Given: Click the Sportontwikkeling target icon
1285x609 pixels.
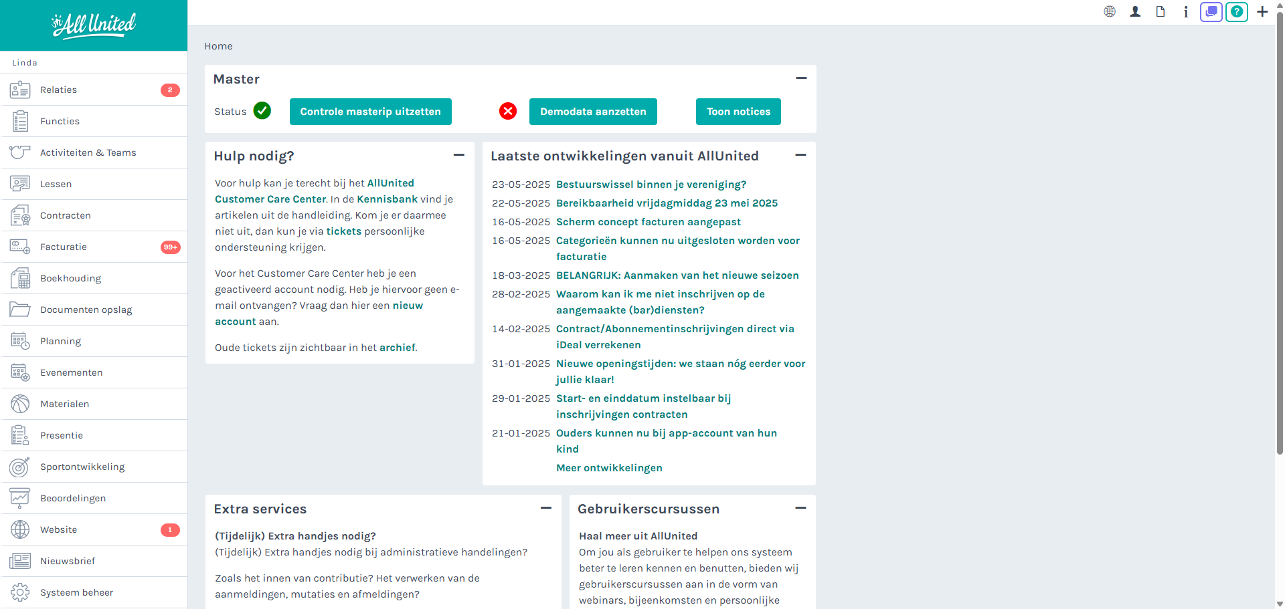Looking at the screenshot, I should coord(20,467).
